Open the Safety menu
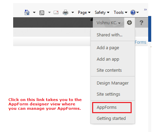 coord(102,12)
